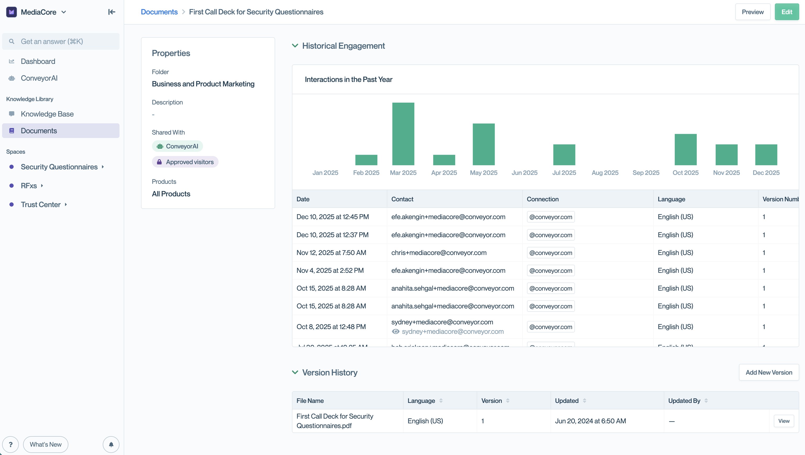Collapse the sidebar with the arrow icon

(112, 12)
